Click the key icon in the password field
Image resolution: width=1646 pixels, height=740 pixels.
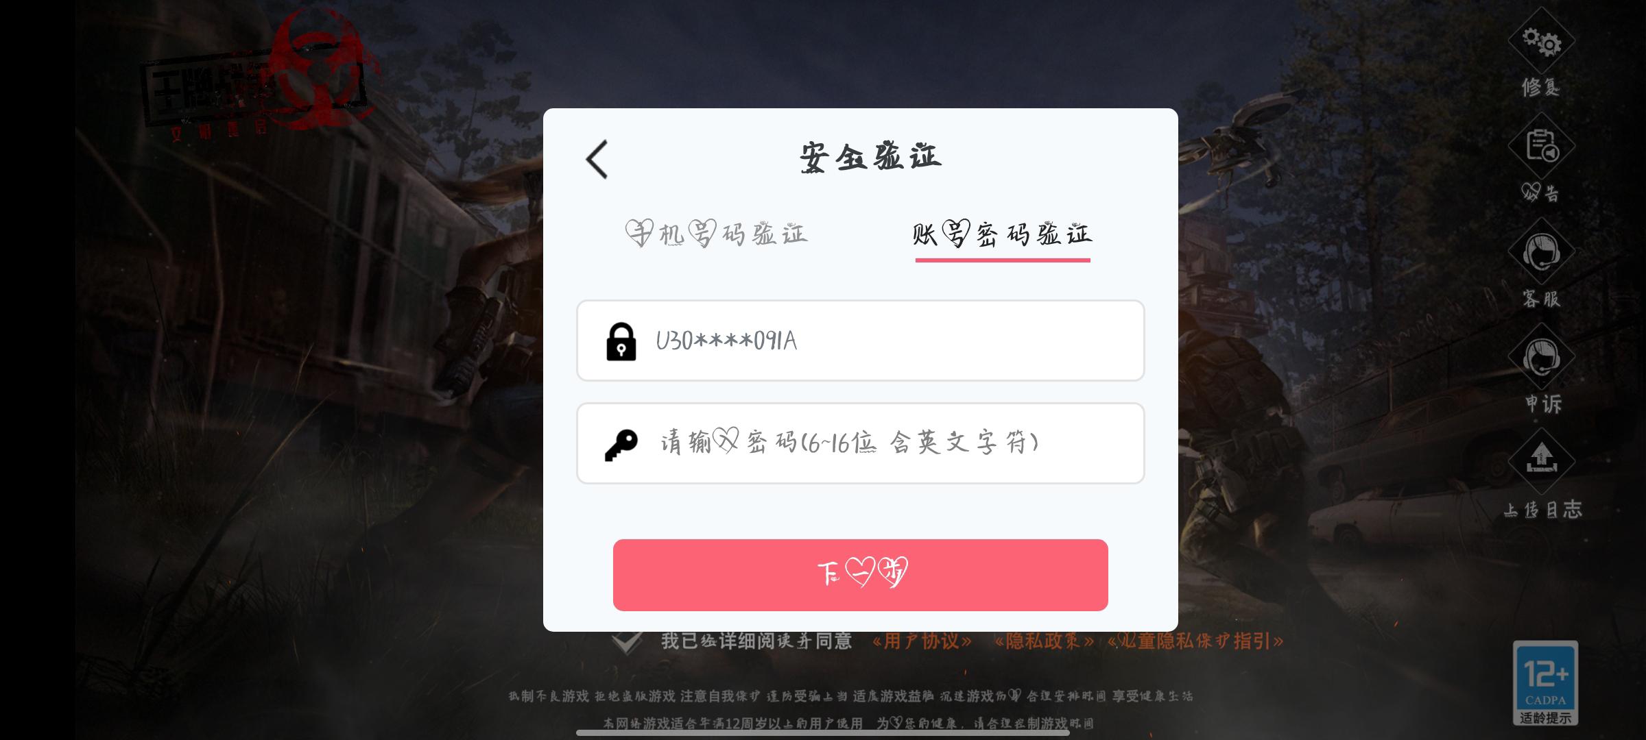621,445
